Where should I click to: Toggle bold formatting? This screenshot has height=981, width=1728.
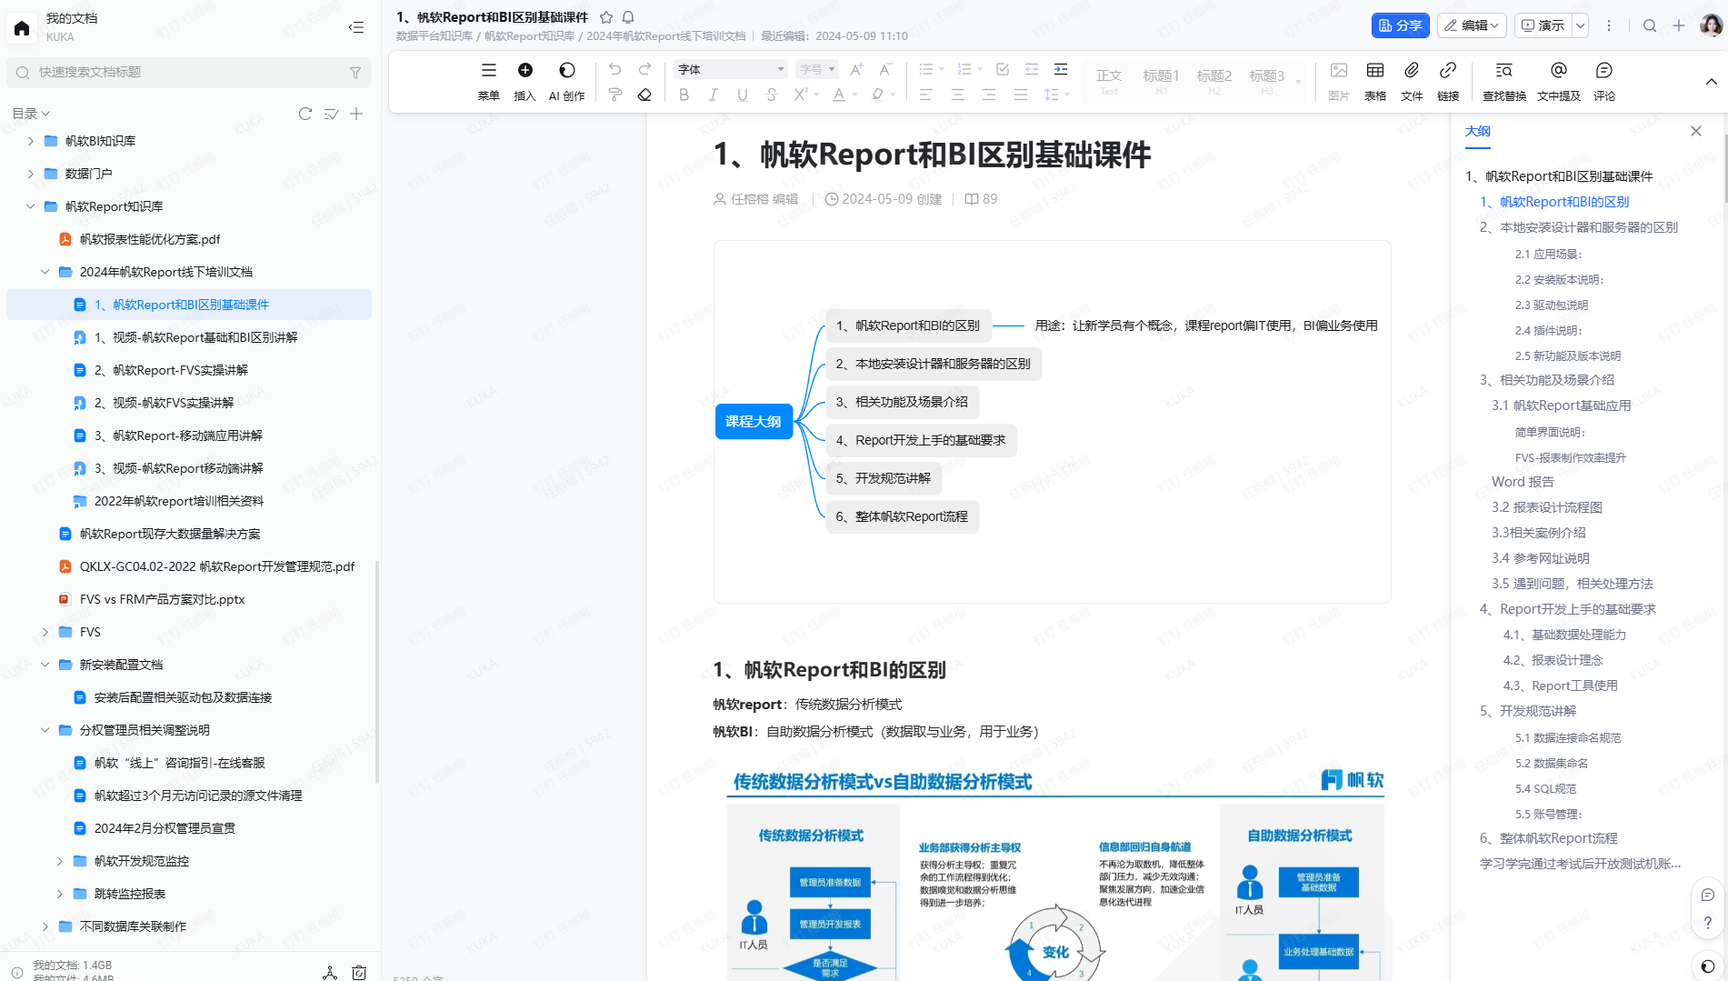pos(684,95)
